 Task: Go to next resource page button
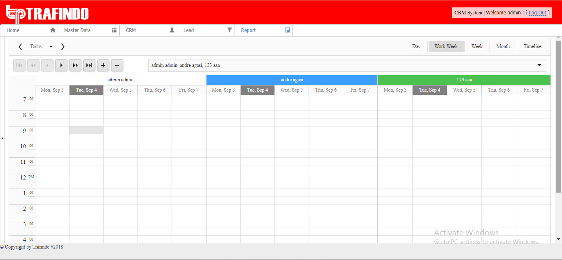61,65
